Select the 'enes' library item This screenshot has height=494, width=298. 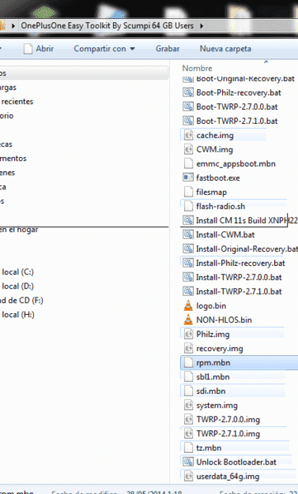tap(7, 173)
